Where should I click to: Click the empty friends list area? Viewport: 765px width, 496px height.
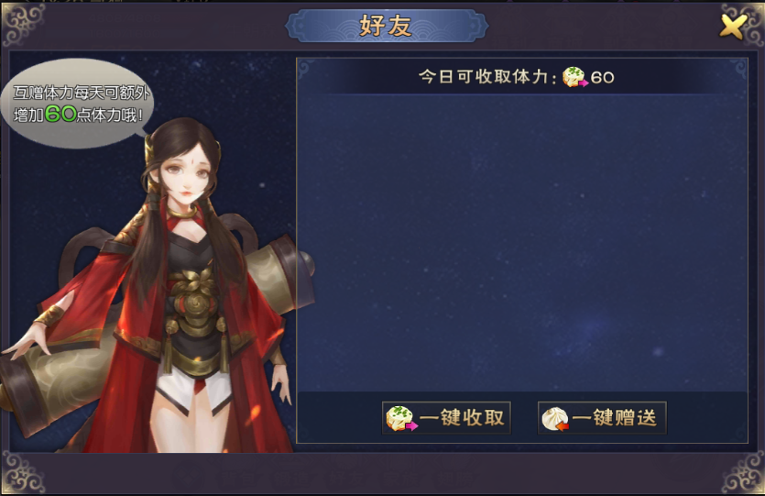pyautogui.click(x=522, y=242)
